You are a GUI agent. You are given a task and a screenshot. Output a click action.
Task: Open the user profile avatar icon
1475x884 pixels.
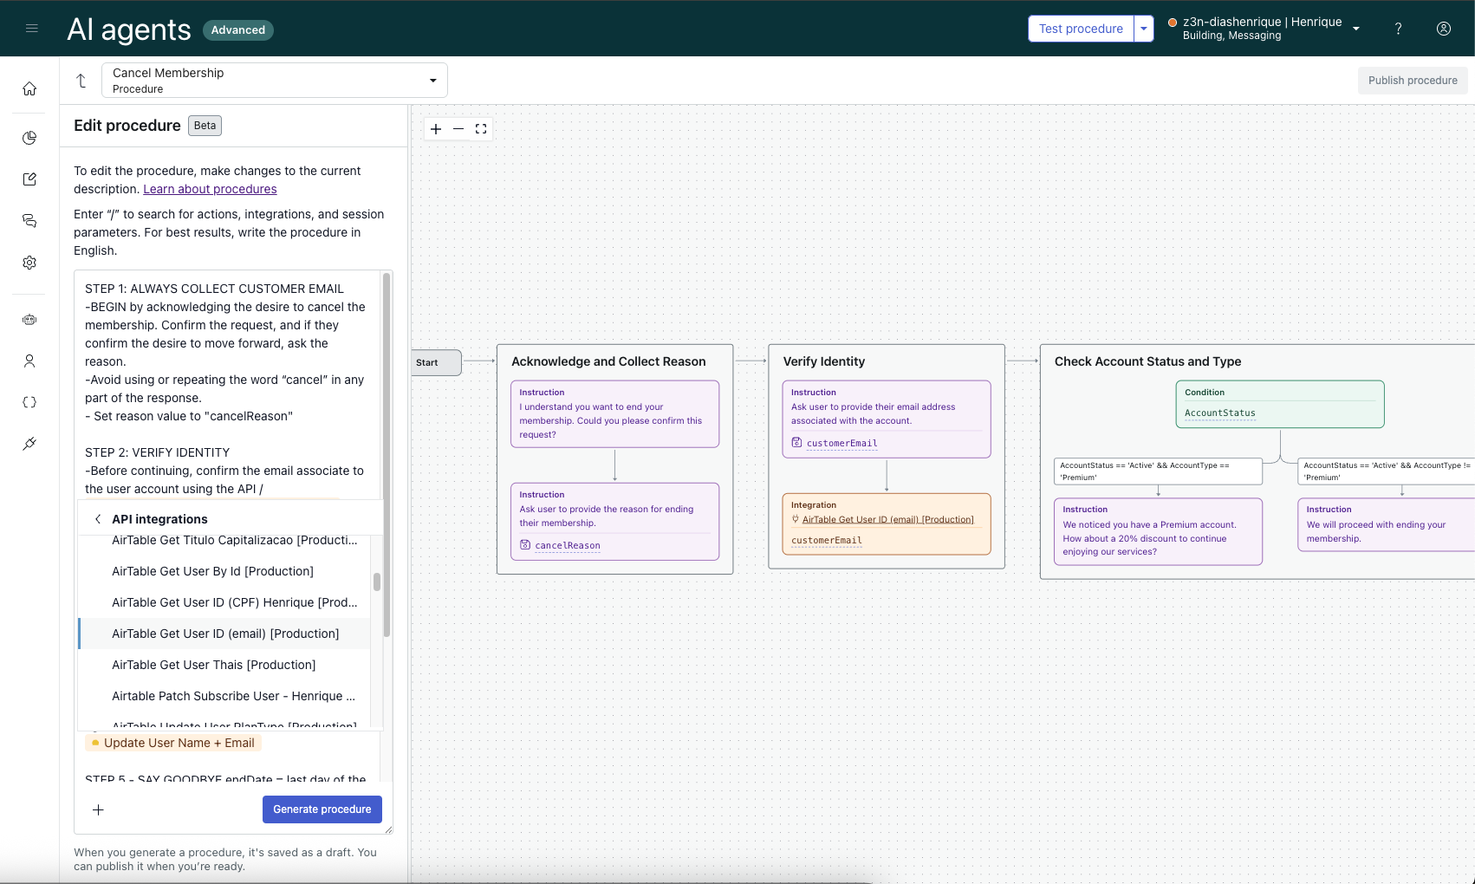click(x=1443, y=29)
